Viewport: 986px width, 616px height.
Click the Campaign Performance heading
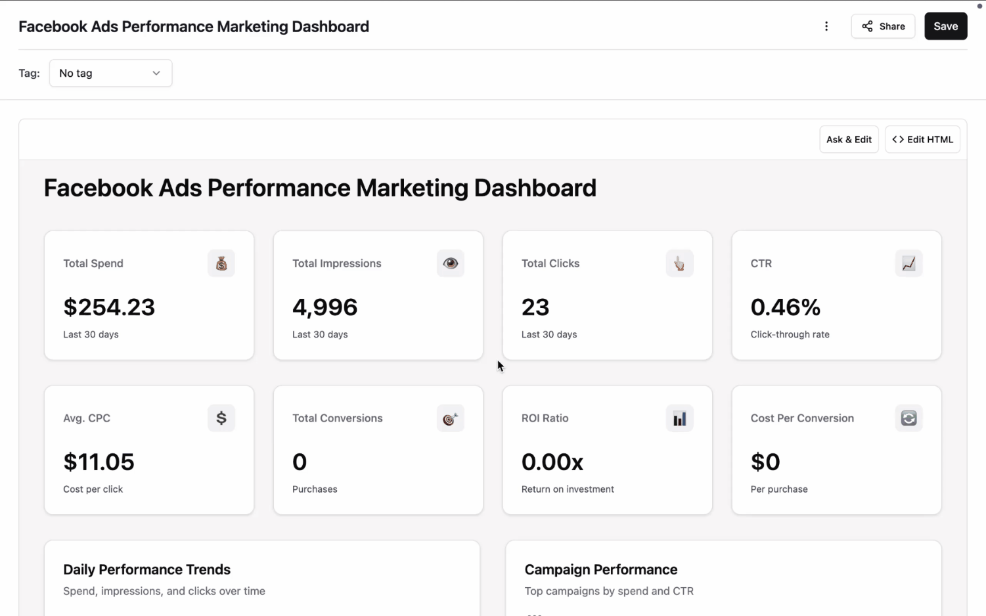(x=600, y=569)
